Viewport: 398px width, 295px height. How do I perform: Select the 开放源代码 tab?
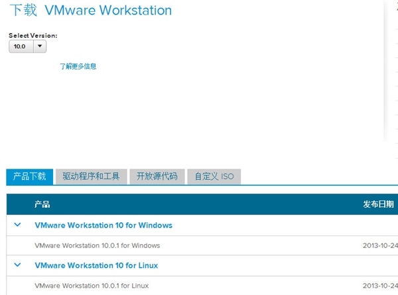(x=157, y=176)
